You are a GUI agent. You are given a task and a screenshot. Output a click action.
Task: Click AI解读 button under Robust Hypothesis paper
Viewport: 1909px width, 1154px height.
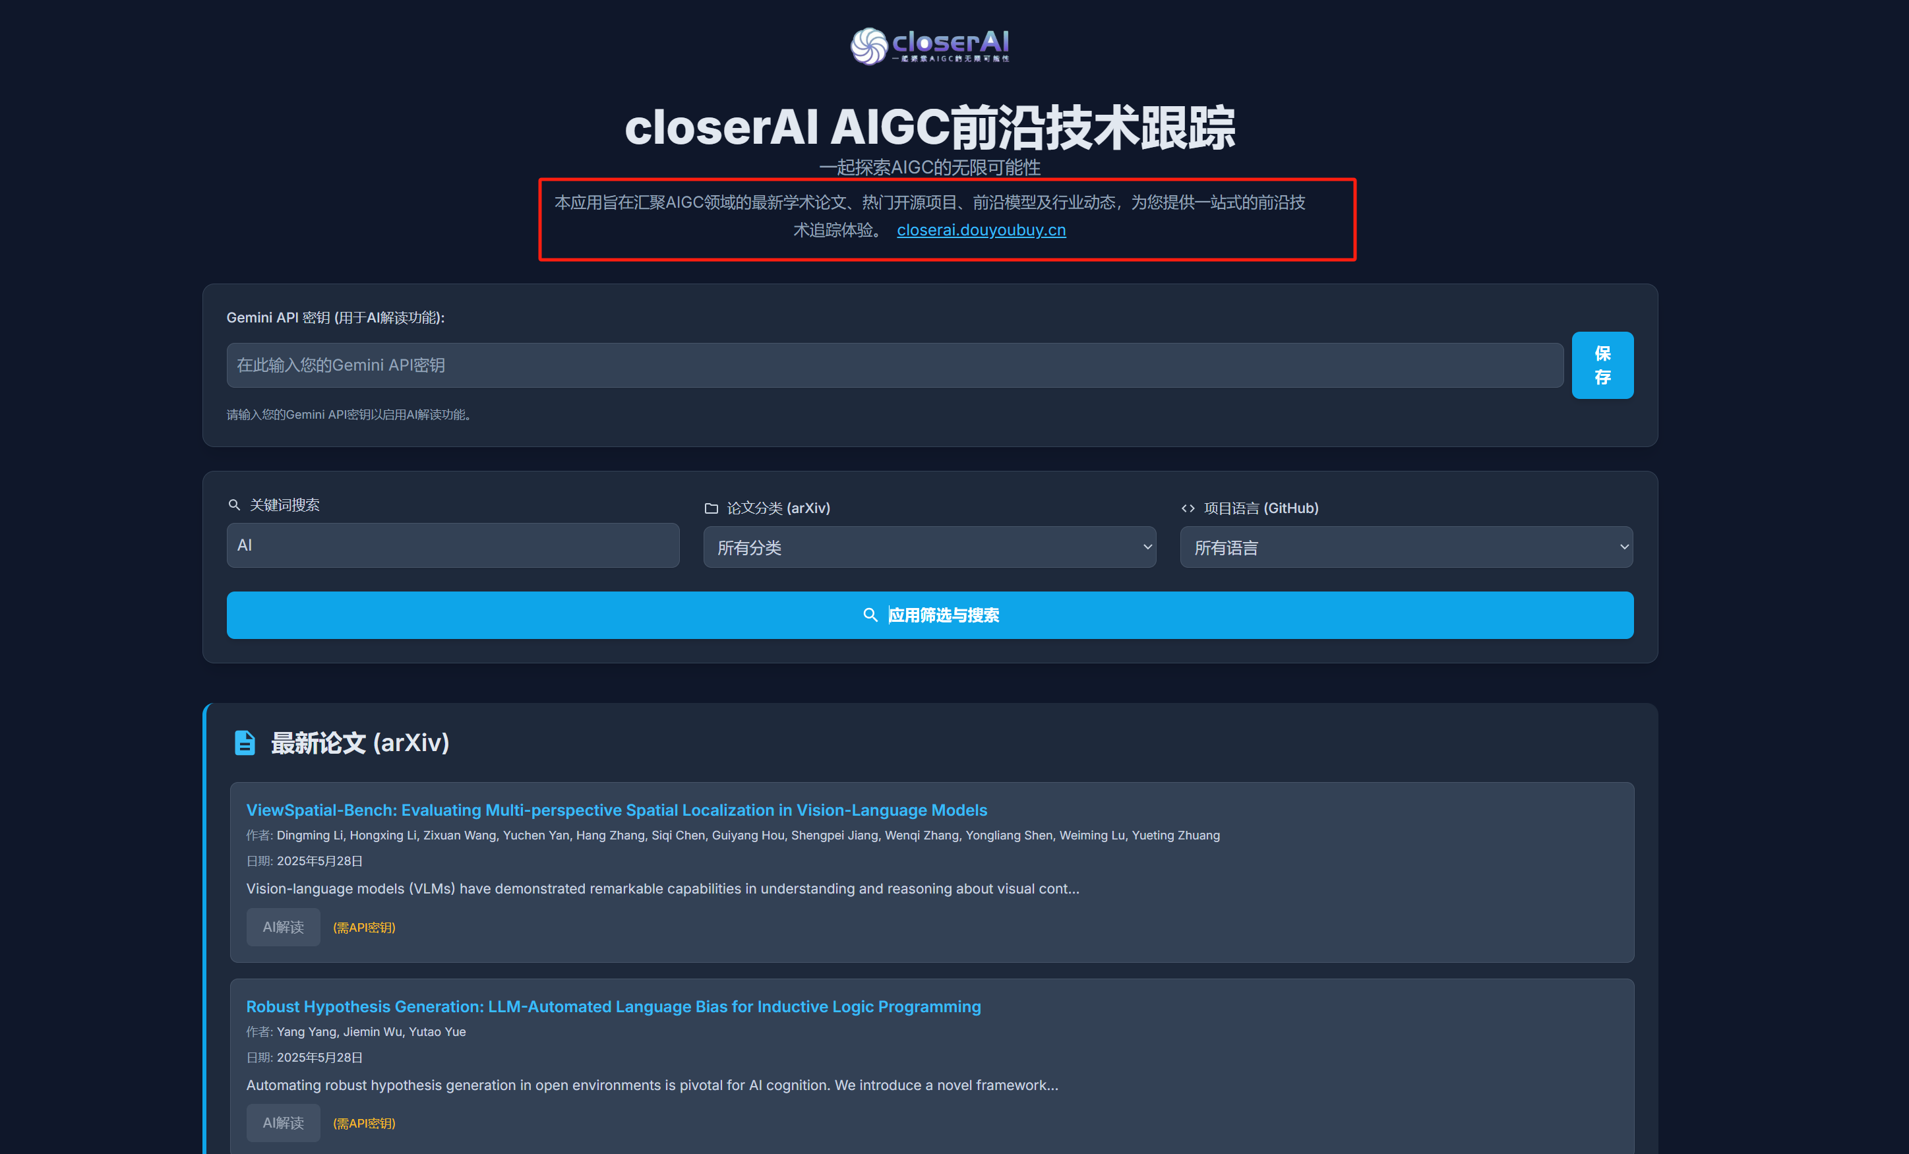(x=284, y=1123)
